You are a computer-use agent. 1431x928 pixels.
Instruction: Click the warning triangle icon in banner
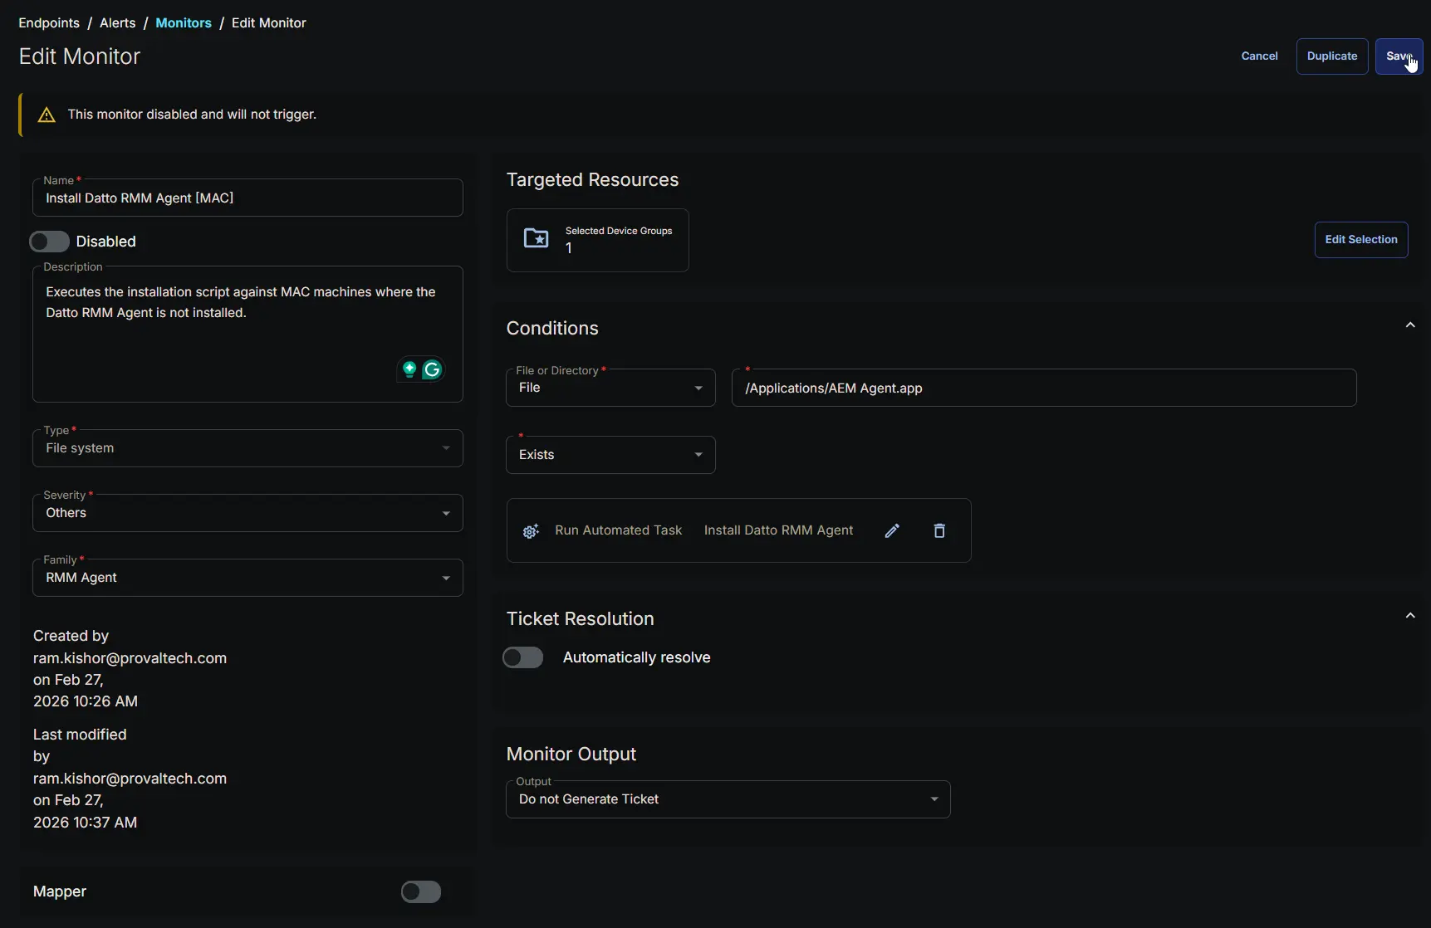coord(47,115)
